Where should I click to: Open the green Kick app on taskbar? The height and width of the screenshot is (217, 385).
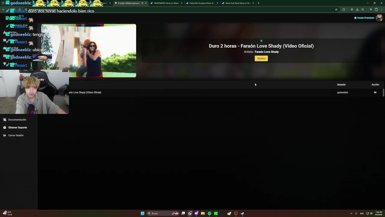(x=216, y=213)
